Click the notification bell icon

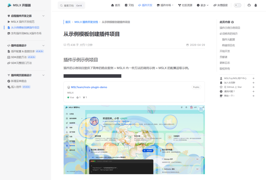tap(256, 5)
